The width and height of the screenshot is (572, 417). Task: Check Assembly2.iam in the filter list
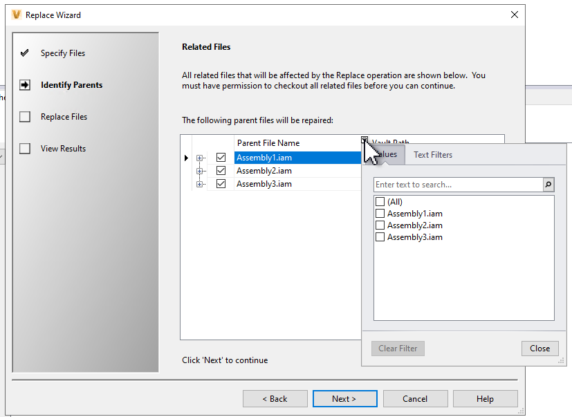pos(380,225)
